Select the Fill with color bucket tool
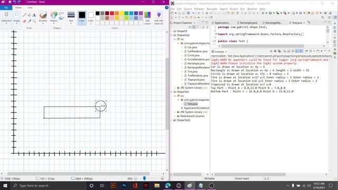 (30, 15)
